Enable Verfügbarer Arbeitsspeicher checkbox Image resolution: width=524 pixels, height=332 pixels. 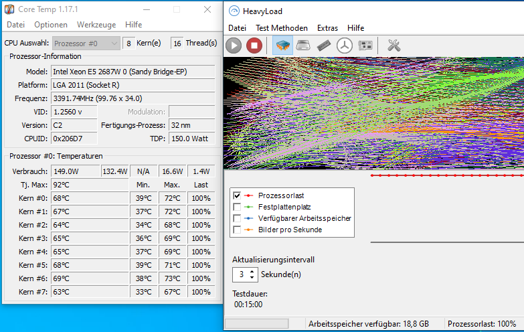pyautogui.click(x=237, y=218)
